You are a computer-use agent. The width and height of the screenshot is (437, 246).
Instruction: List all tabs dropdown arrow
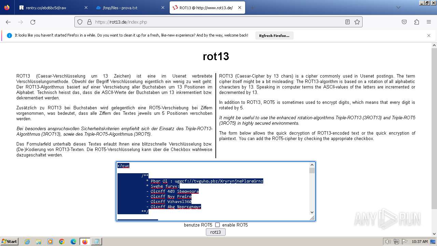[x=398, y=8]
